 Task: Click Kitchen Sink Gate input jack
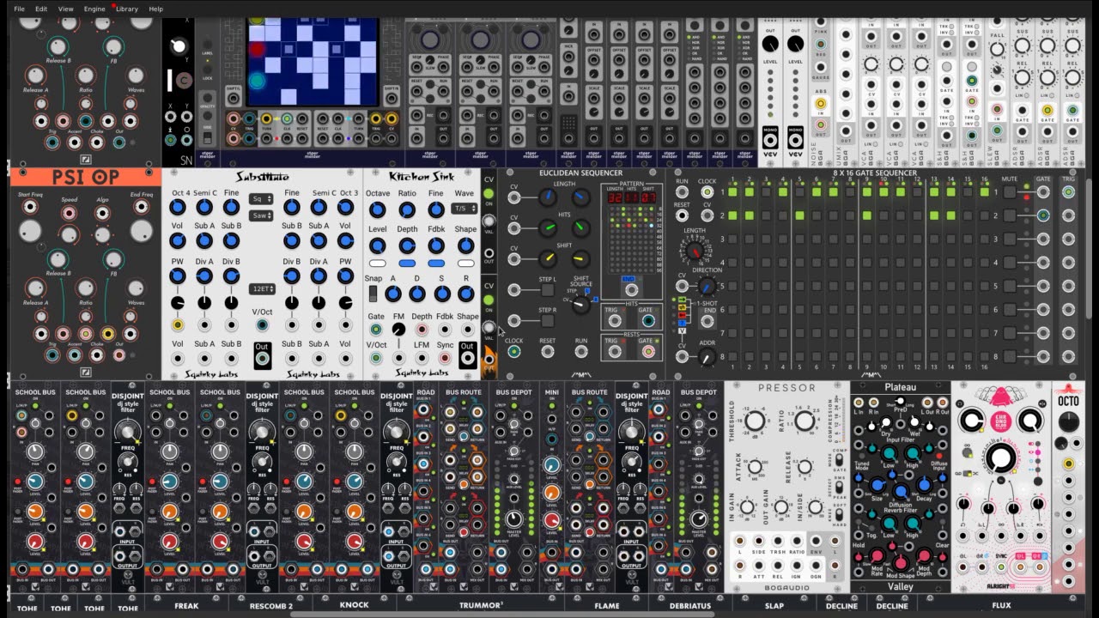pos(376,330)
